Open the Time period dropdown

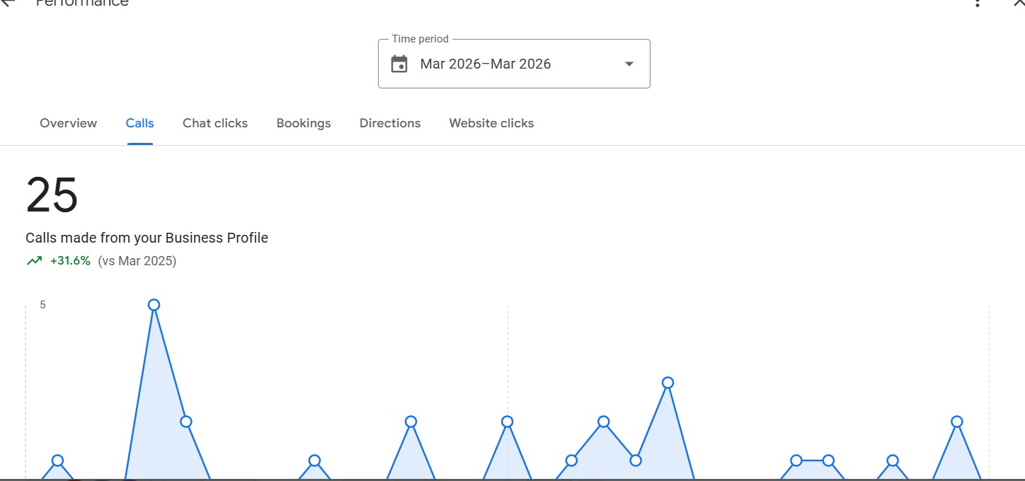[x=514, y=64]
